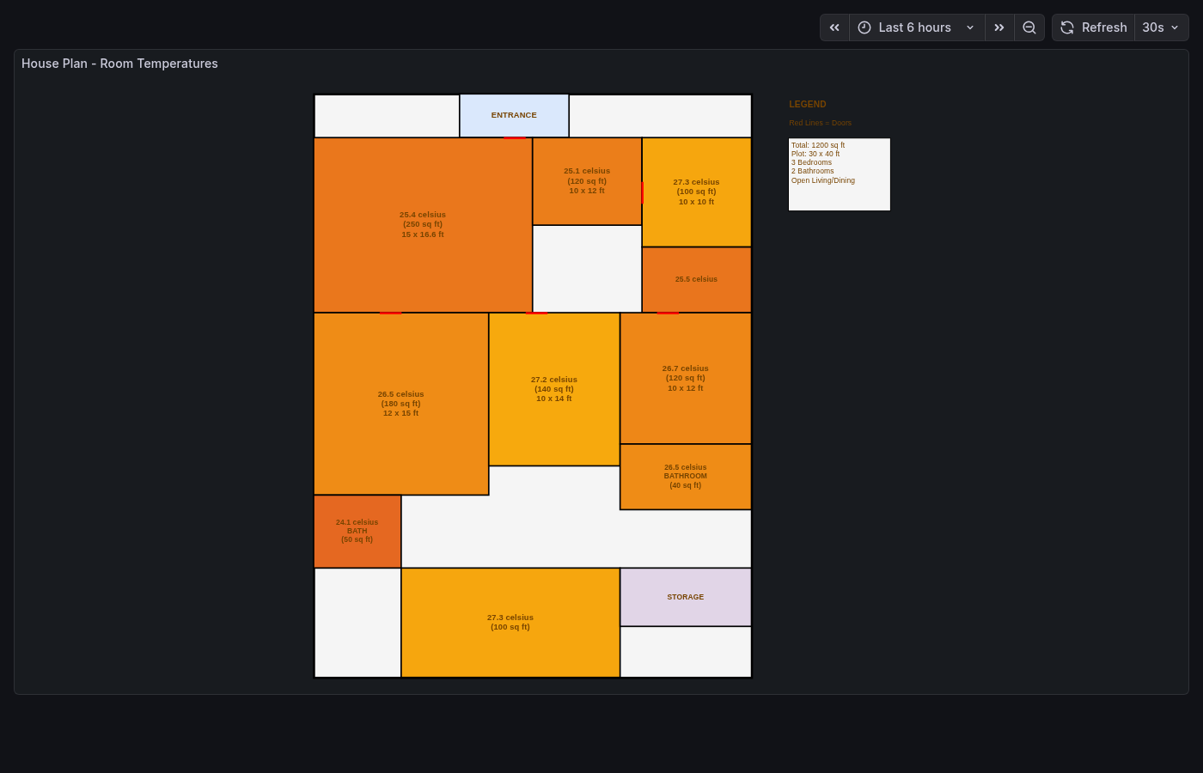Image resolution: width=1203 pixels, height=773 pixels.
Task: Click the 3 Bedrooms text
Action: (x=812, y=162)
